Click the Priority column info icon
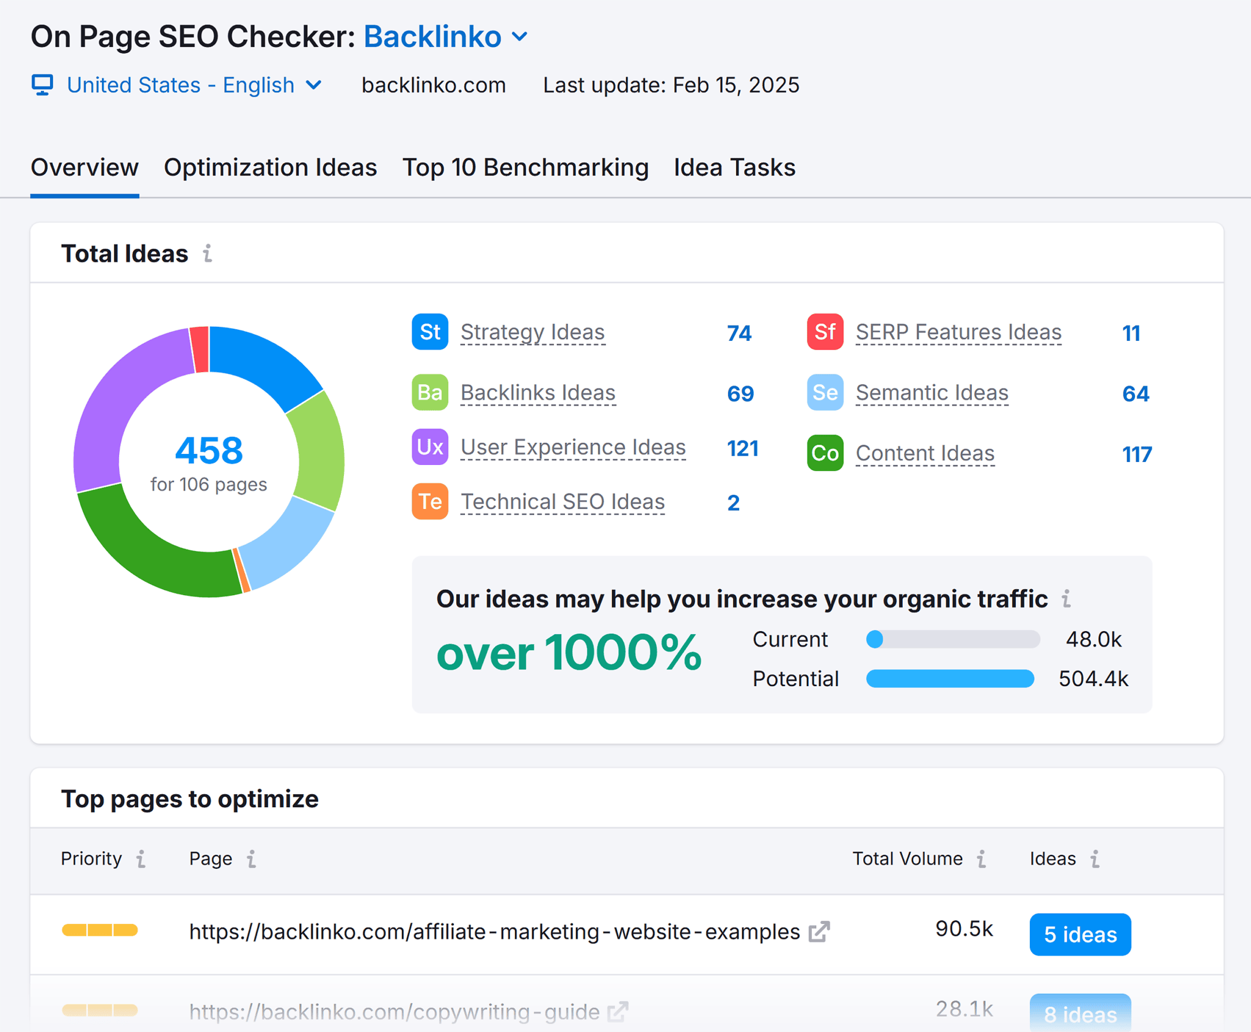The height and width of the screenshot is (1032, 1251). [x=141, y=859]
